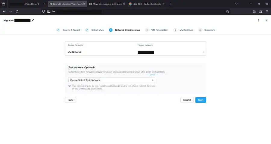This screenshot has height=144, width=271.
Task: Open Firefox application menu
Action: coord(267,11)
